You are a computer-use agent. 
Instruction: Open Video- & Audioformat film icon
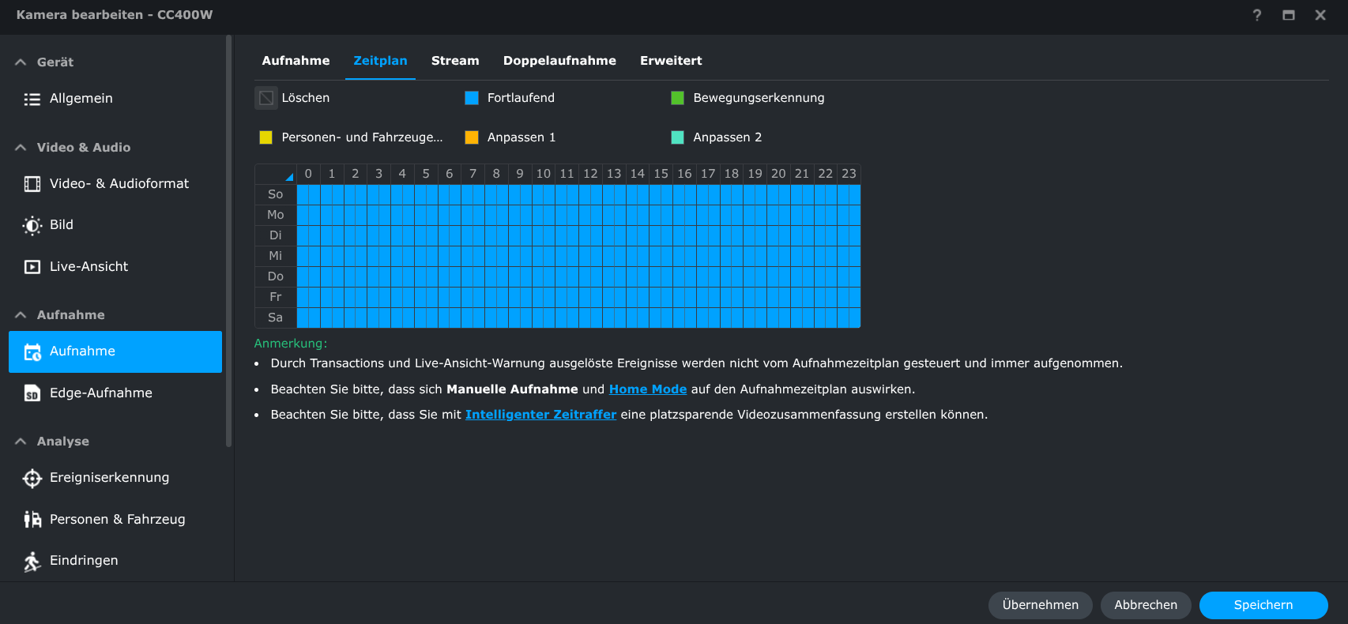[x=32, y=184]
